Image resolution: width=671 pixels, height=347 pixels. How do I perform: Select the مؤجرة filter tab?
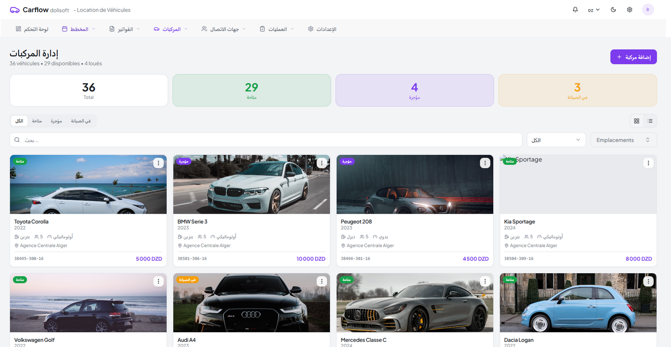click(x=56, y=121)
